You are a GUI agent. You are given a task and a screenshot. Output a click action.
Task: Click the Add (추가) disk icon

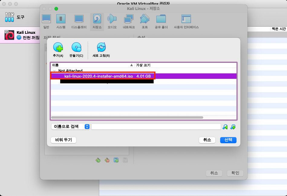58,47
